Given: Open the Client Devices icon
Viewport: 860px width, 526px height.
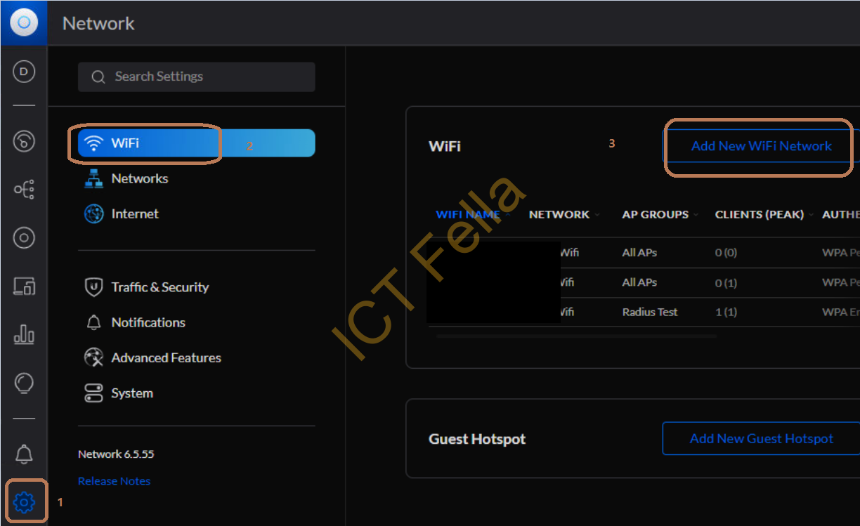Looking at the screenshot, I should click(x=24, y=286).
